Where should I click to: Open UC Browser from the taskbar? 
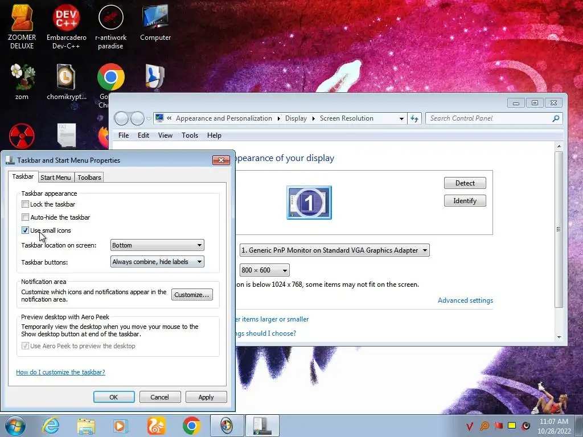(156, 426)
